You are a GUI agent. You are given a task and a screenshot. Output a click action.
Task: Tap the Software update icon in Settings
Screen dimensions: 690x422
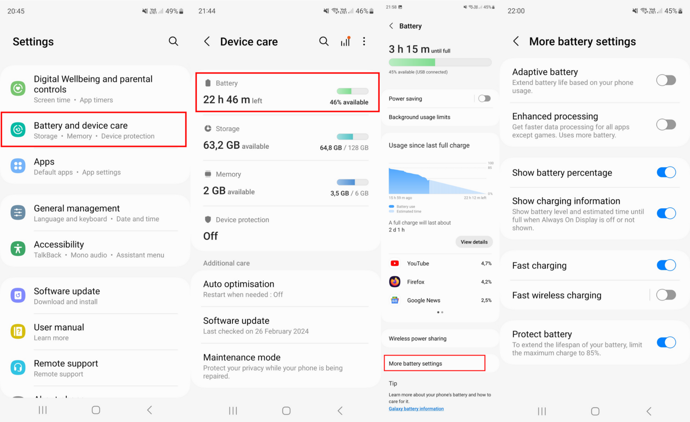[x=18, y=296]
